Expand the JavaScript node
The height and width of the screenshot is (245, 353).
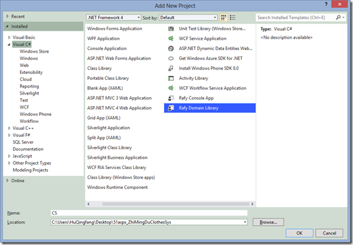pos(9,156)
